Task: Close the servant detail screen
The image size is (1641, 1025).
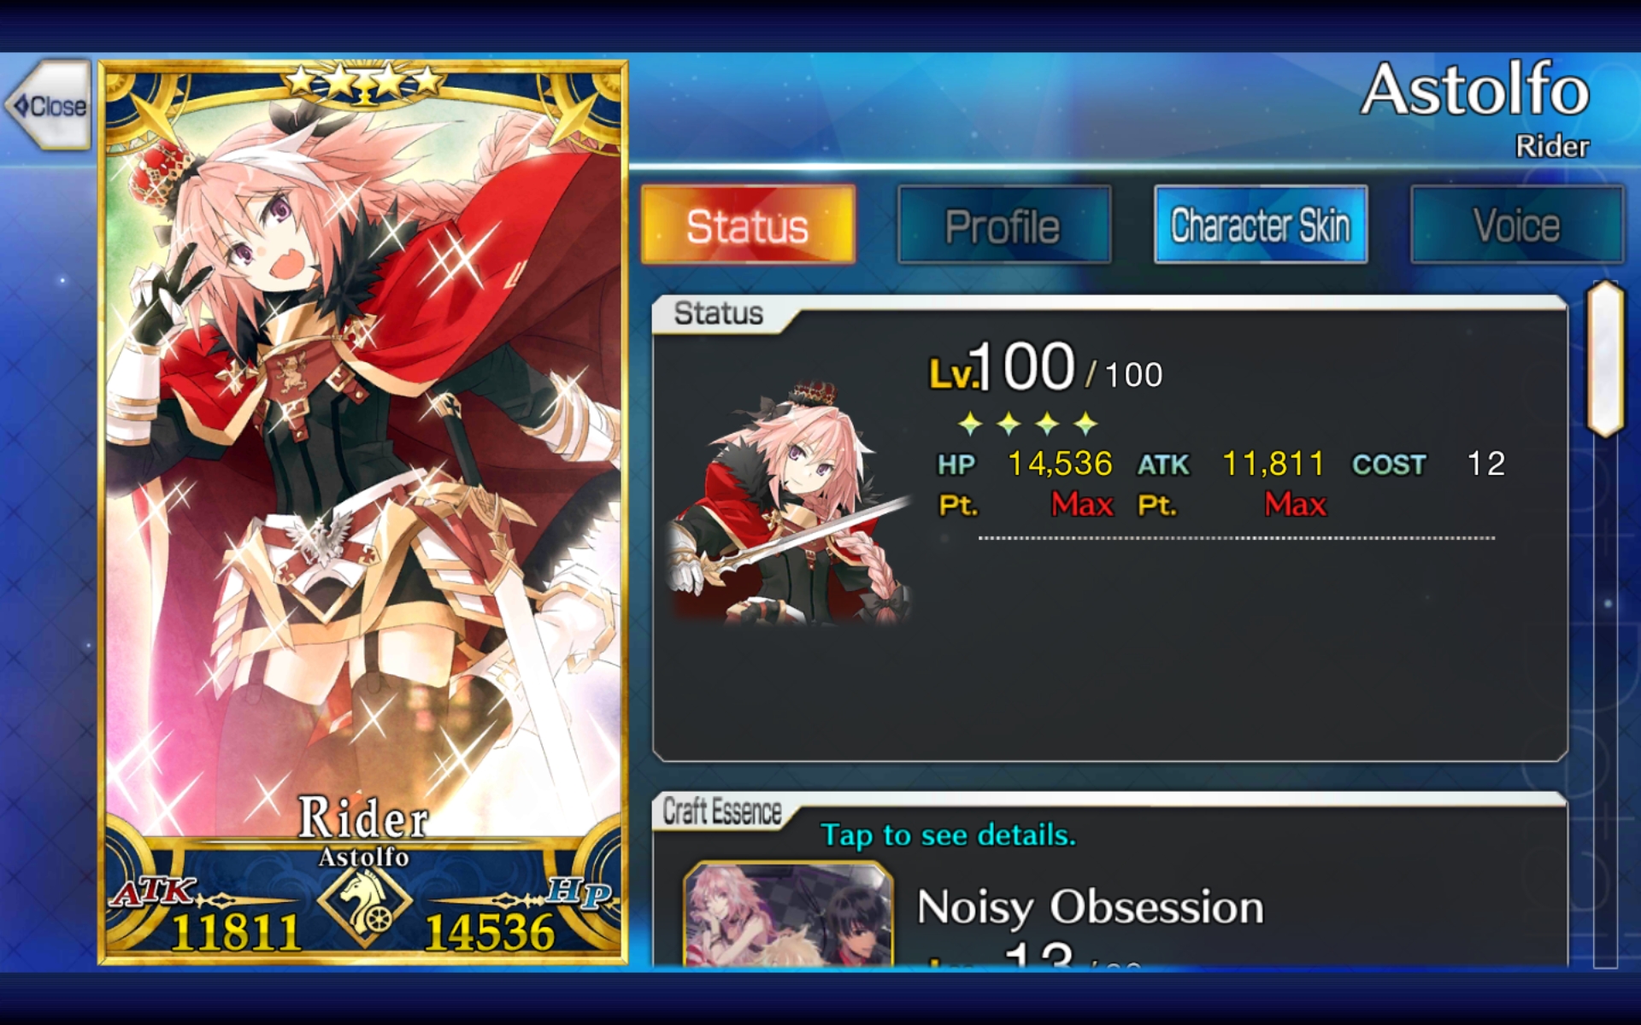Action: pos(49,105)
